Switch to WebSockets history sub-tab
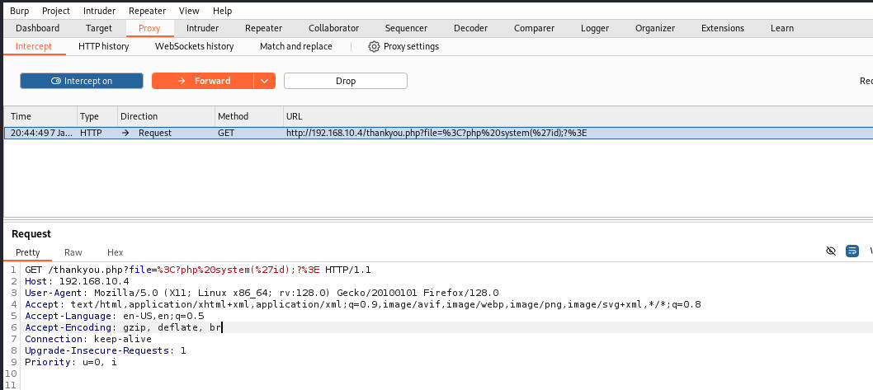The width and height of the screenshot is (873, 390). pyautogui.click(x=194, y=47)
